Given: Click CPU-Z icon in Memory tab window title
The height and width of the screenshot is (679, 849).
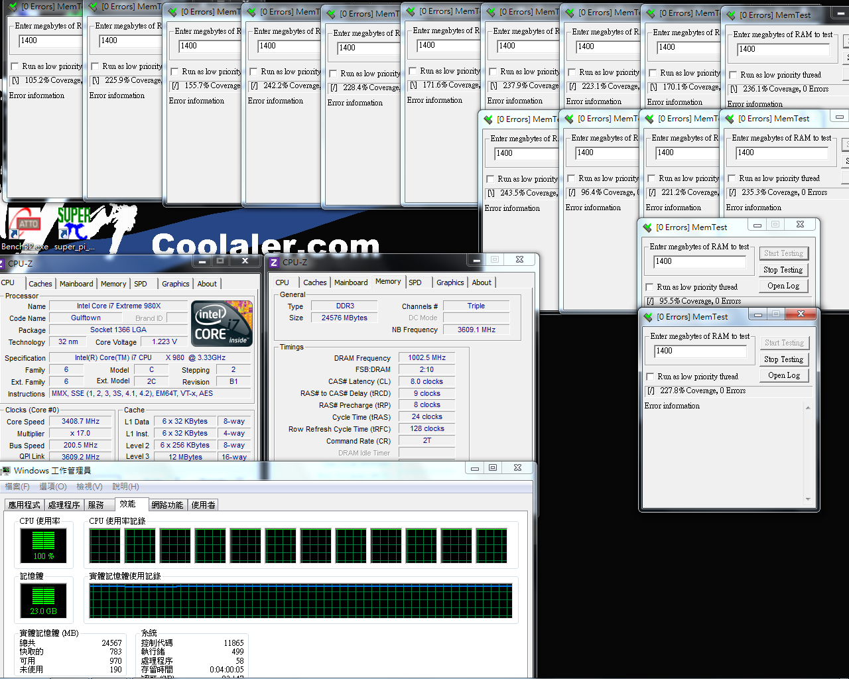Looking at the screenshot, I should (274, 263).
